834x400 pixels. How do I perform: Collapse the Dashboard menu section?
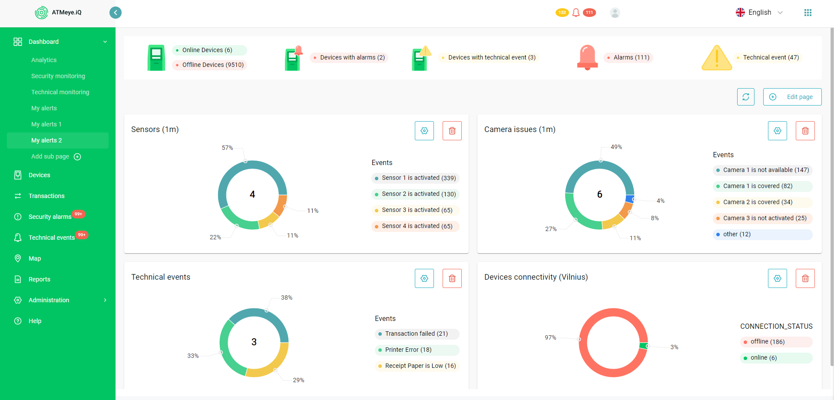(105, 42)
